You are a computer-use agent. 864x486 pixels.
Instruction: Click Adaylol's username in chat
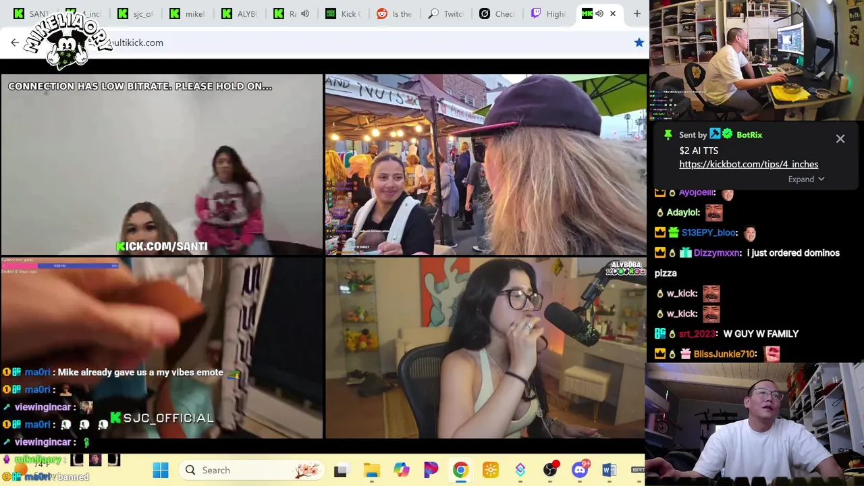[x=682, y=213]
